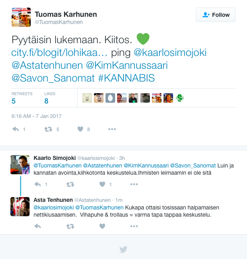This screenshot has width=247, height=259.
Task: Open the Twitter bird logo at bottom
Action: tap(124, 249)
